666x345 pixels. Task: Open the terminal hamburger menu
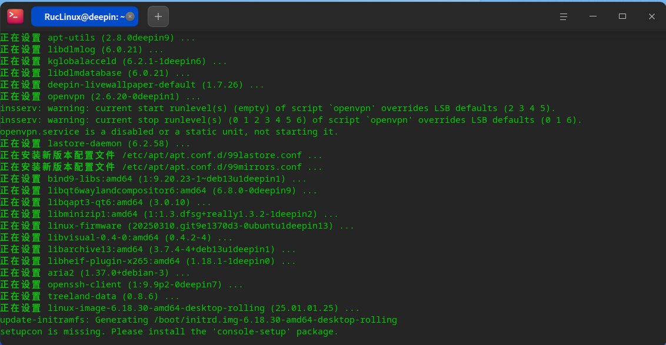click(563, 16)
